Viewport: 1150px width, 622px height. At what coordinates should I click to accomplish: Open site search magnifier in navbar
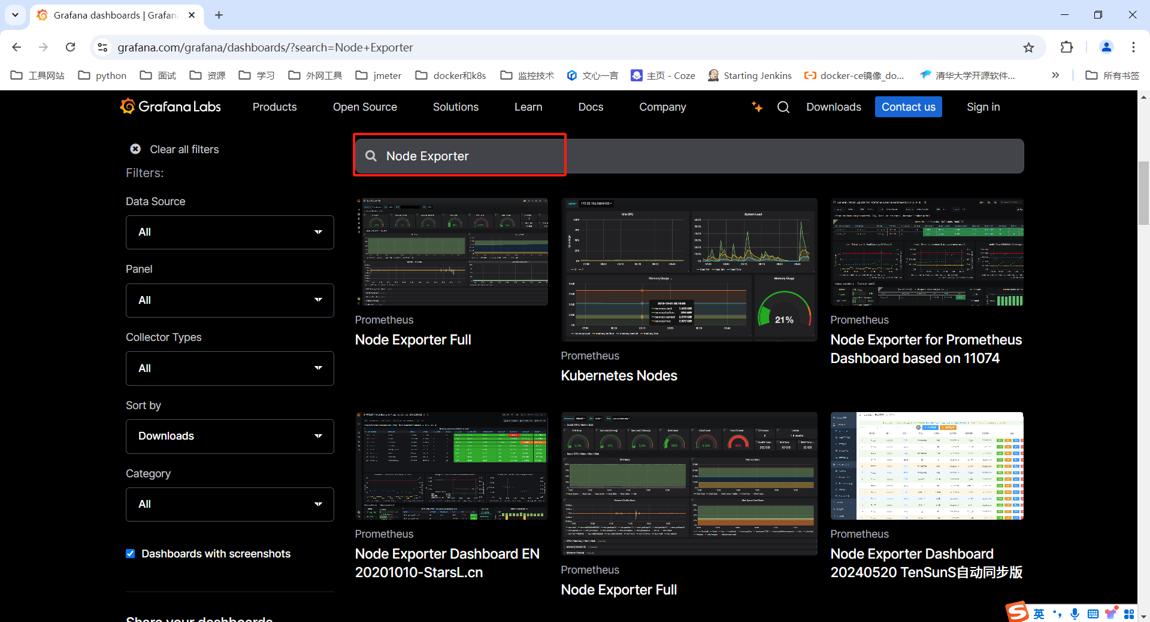[x=783, y=107]
